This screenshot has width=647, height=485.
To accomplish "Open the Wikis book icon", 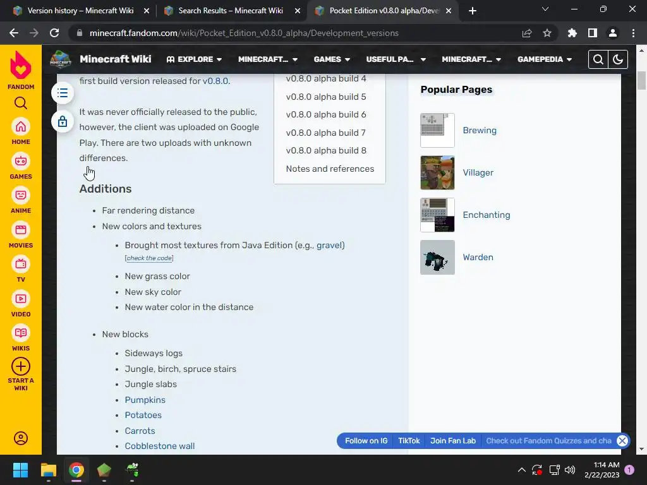I will tap(21, 333).
